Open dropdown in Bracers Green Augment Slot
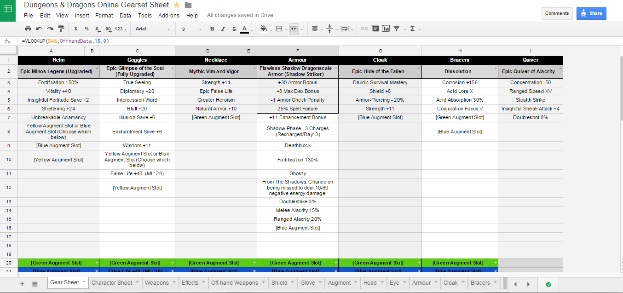The width and height of the screenshot is (623, 293). point(495,263)
